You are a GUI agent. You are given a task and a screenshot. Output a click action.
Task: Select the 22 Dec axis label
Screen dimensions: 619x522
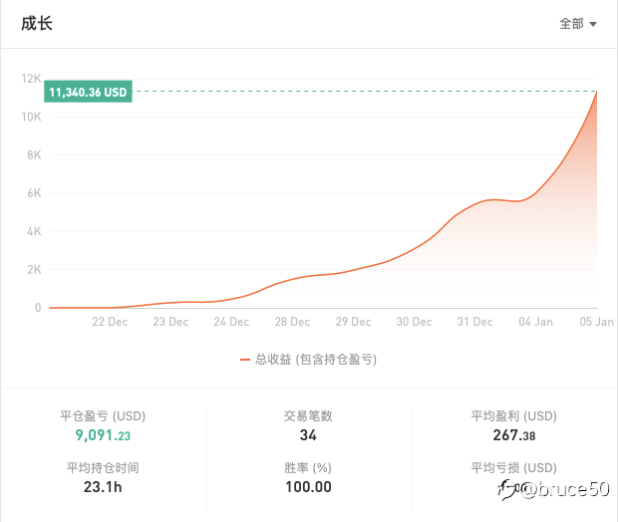pyautogui.click(x=110, y=322)
